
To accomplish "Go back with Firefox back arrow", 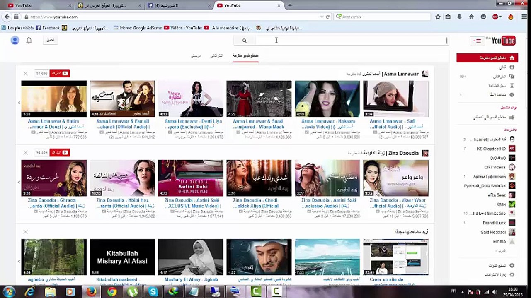I will [7, 17].
